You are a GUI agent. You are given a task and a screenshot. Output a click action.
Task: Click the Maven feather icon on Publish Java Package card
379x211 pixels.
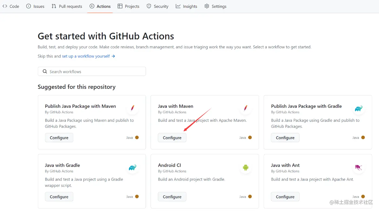(132, 109)
